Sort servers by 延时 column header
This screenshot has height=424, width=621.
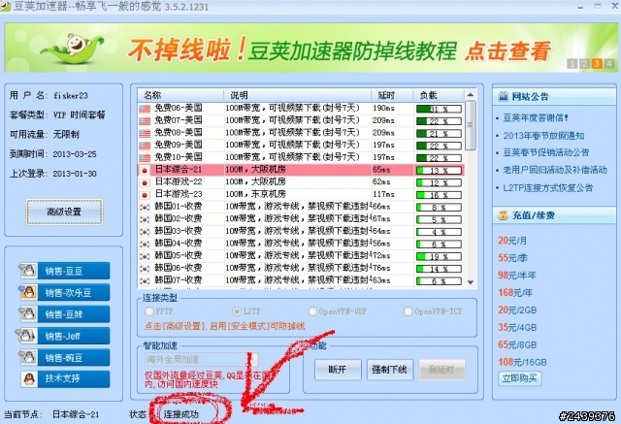click(x=393, y=95)
